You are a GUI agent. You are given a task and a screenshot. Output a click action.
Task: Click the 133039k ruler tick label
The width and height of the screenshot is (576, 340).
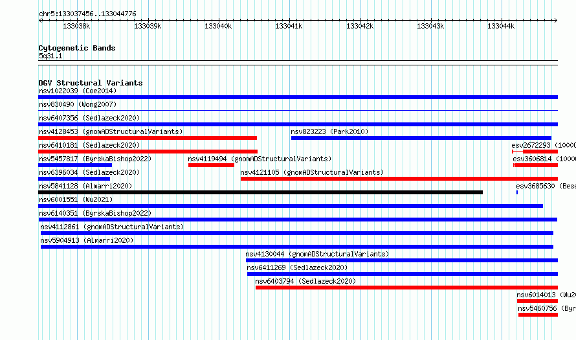pyautogui.click(x=148, y=26)
